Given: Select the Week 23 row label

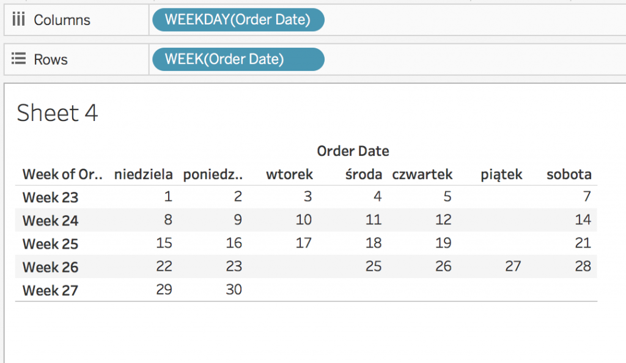Looking at the screenshot, I should tap(50, 197).
